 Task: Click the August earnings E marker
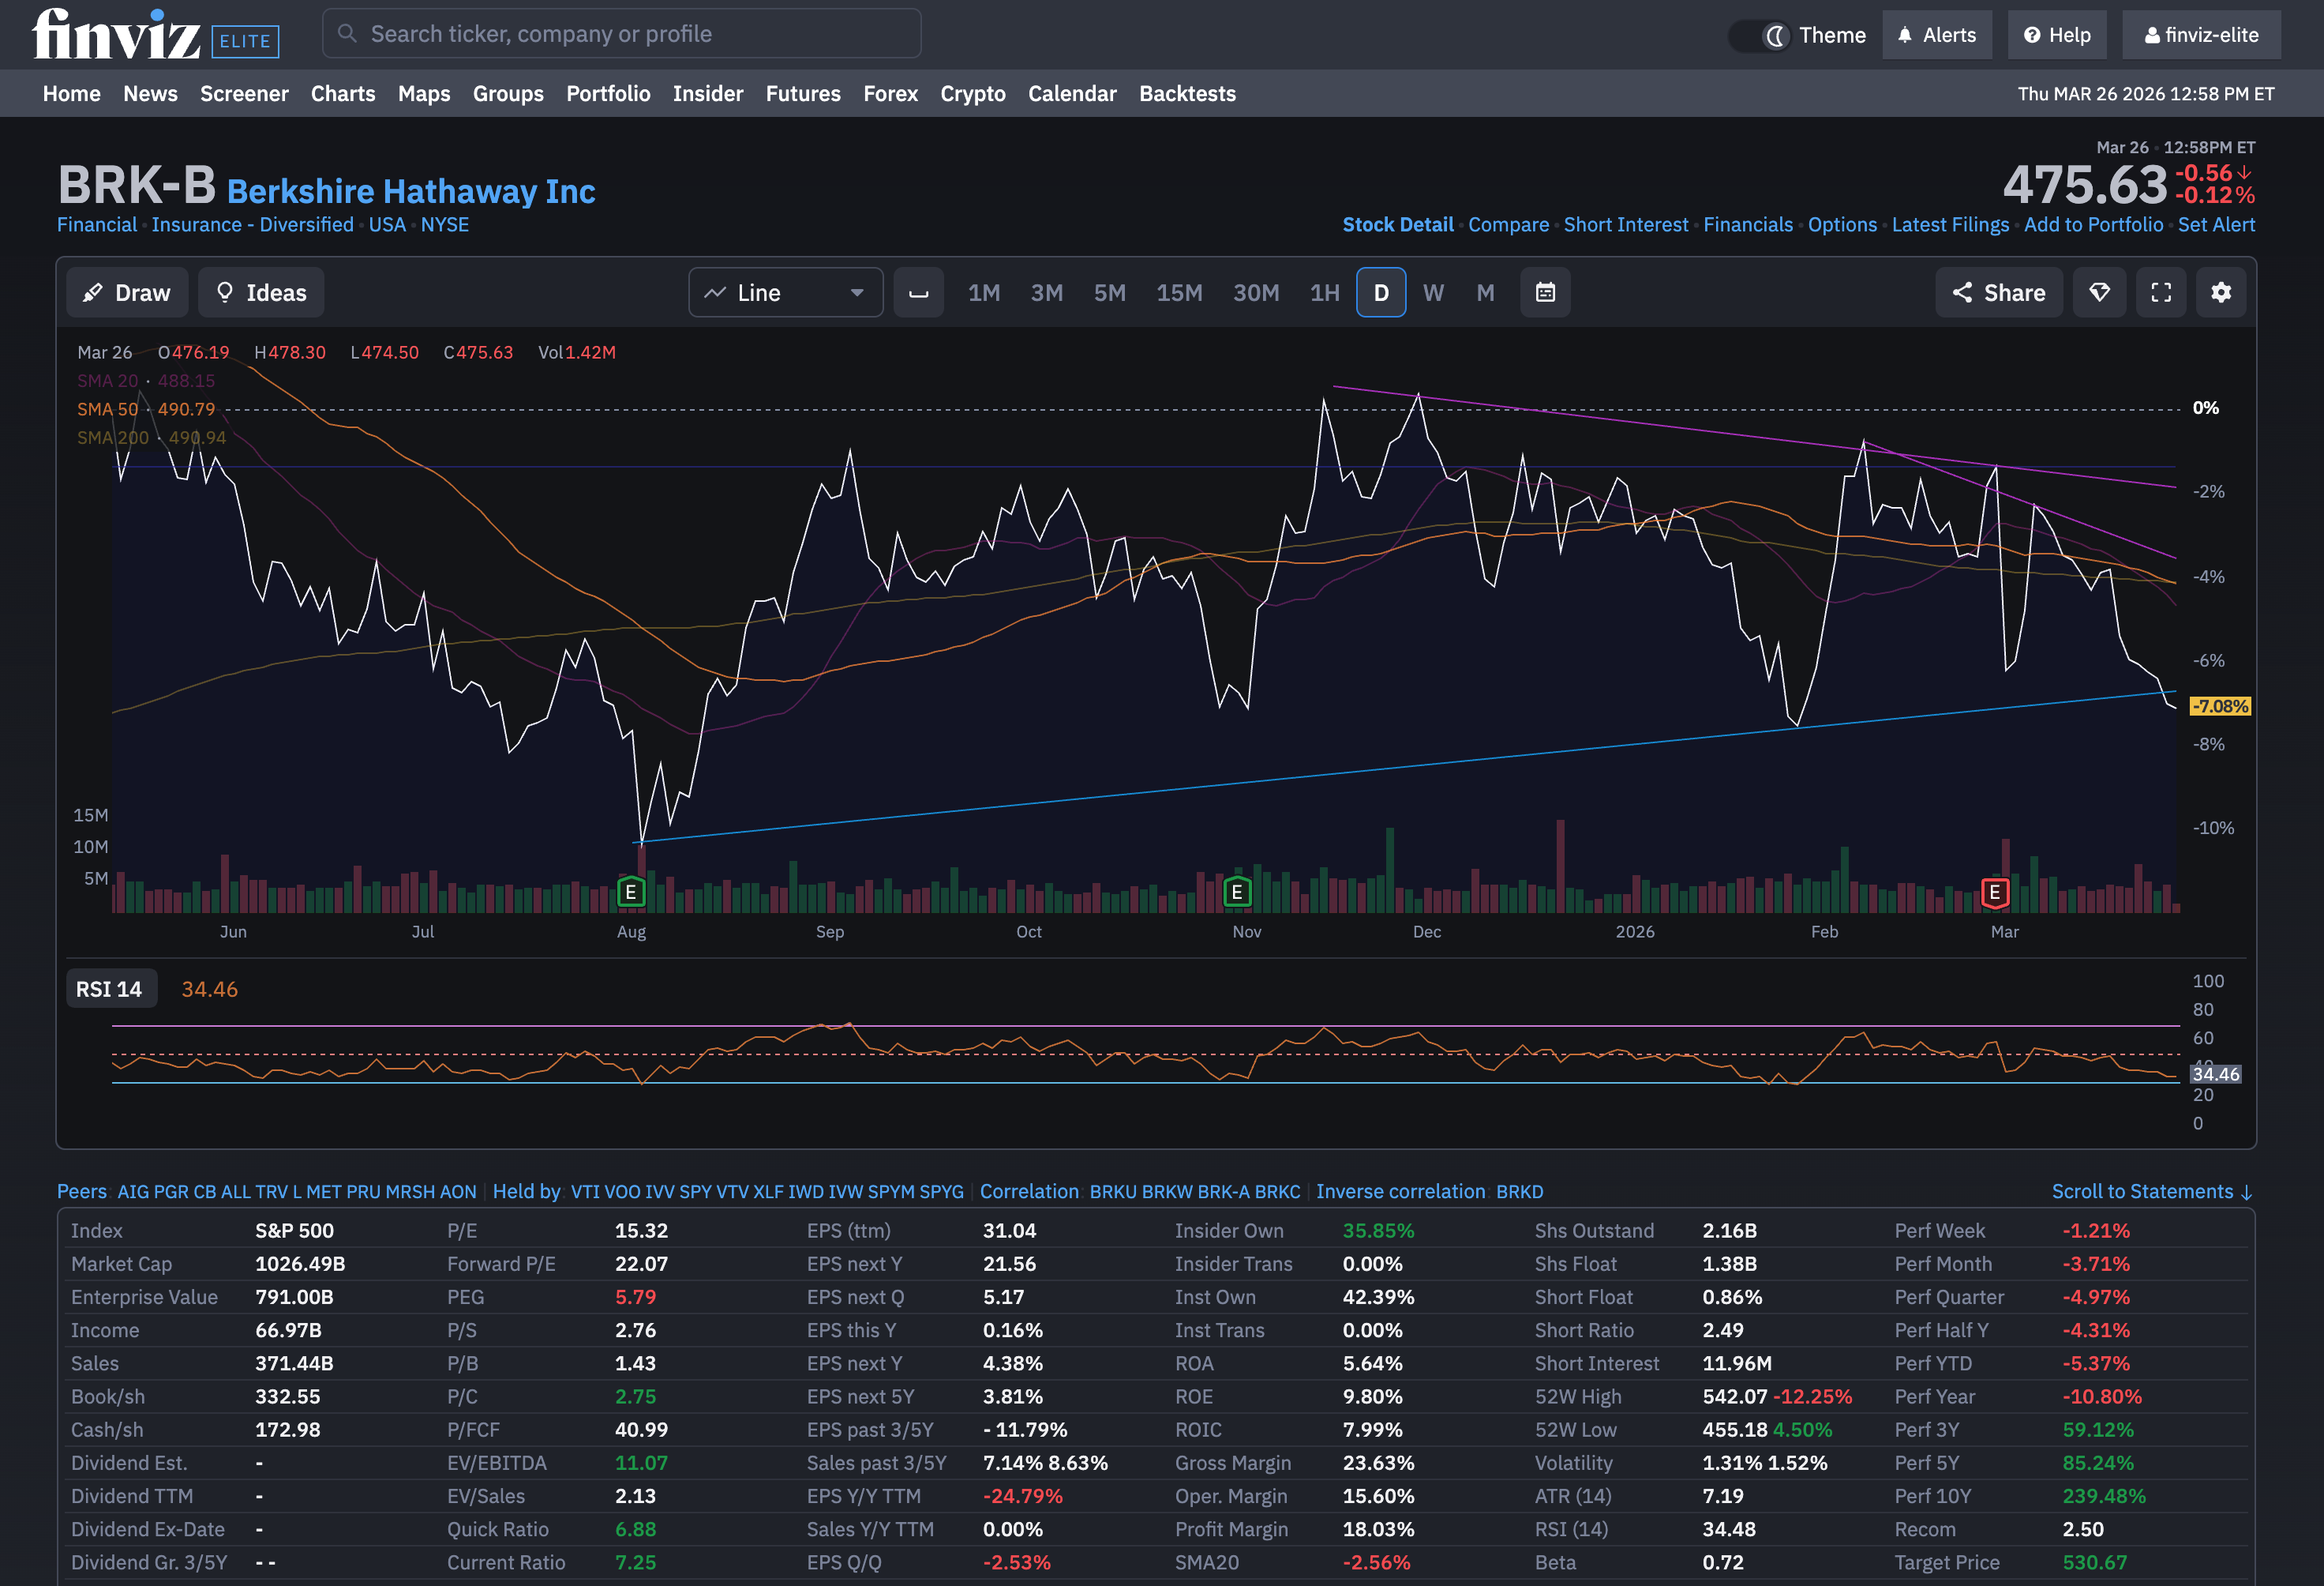(x=630, y=892)
